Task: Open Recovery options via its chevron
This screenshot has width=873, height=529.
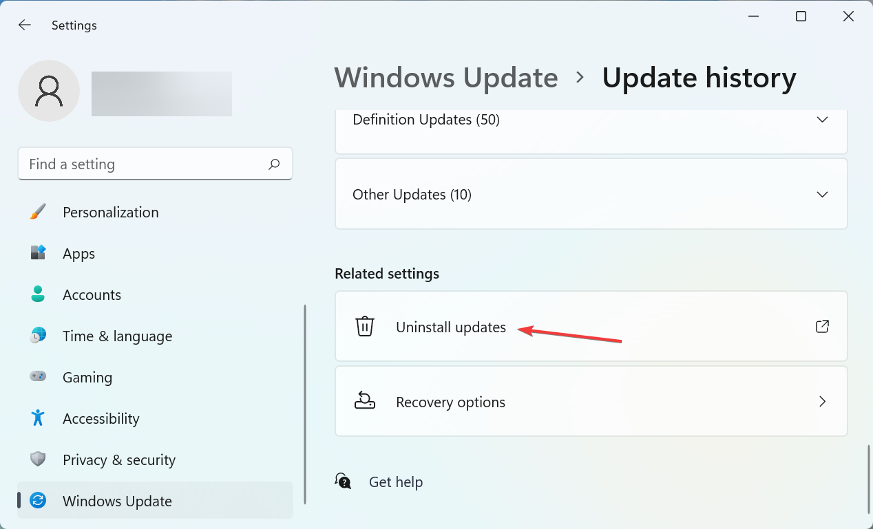Action: click(822, 401)
